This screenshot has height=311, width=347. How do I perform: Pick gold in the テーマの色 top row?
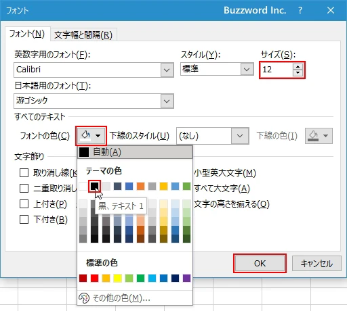(x=163, y=187)
